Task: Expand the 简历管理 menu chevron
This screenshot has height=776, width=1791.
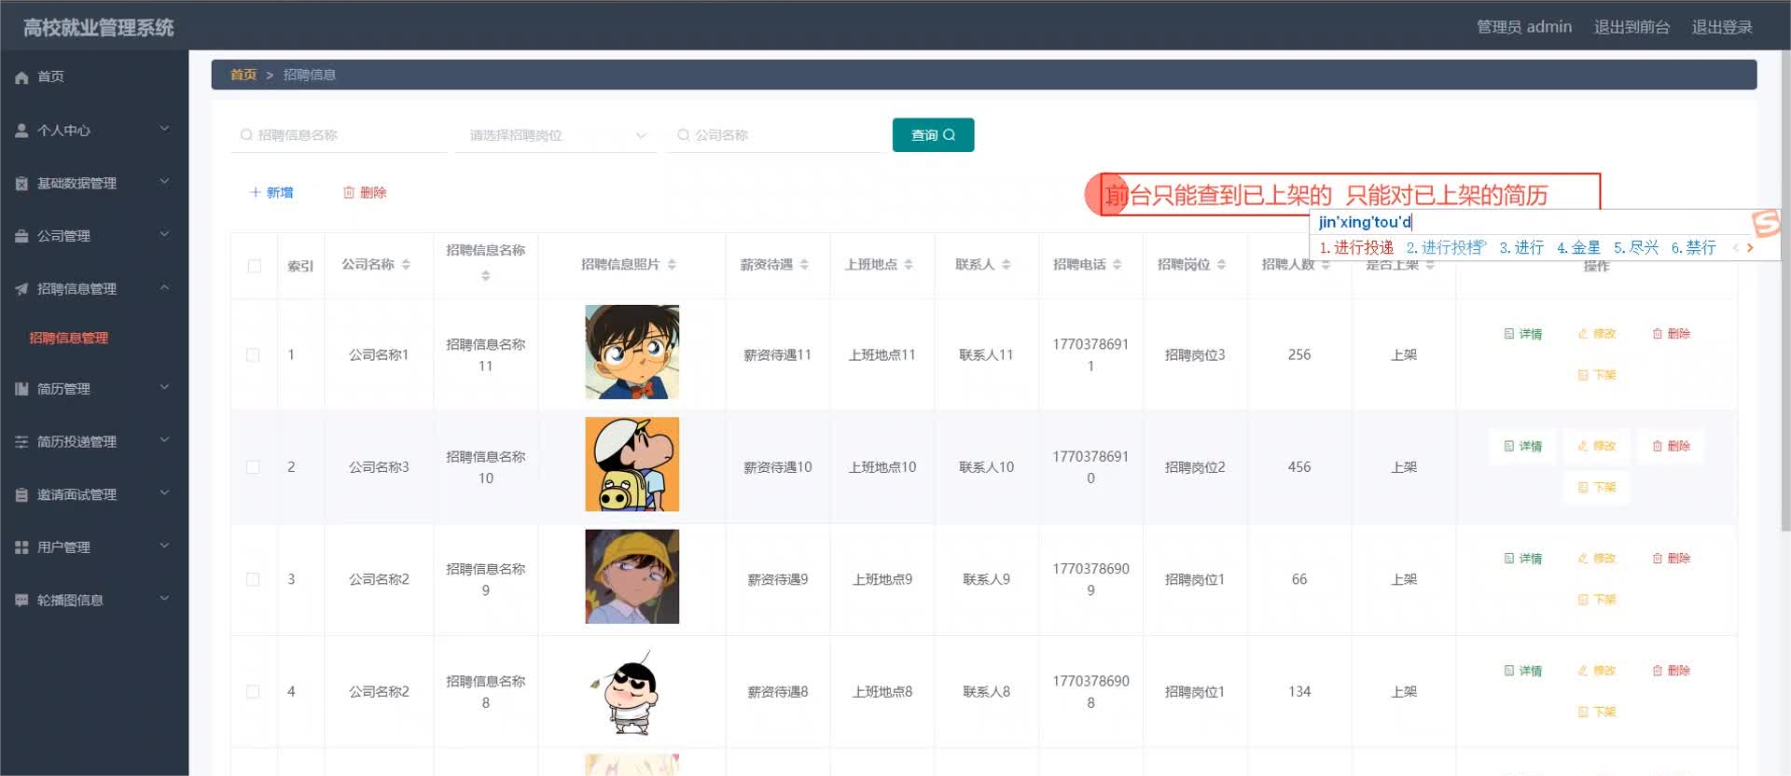Action: 164,387
